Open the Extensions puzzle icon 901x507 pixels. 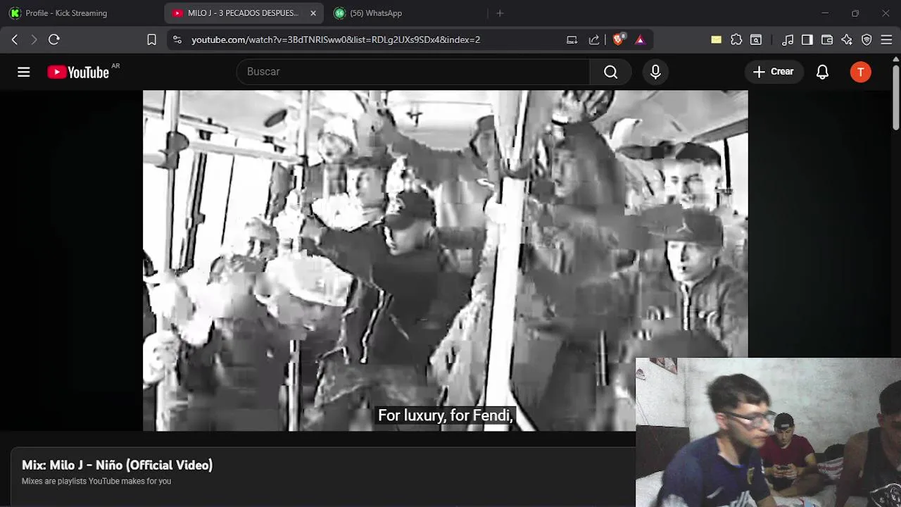736,39
